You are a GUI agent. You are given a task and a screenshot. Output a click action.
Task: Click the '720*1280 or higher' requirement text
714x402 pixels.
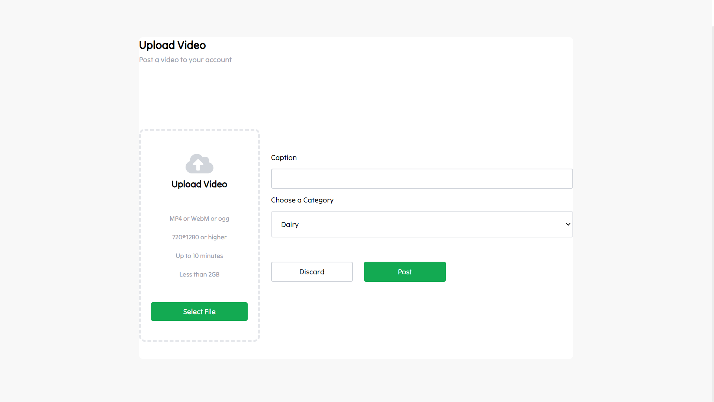coord(199,237)
